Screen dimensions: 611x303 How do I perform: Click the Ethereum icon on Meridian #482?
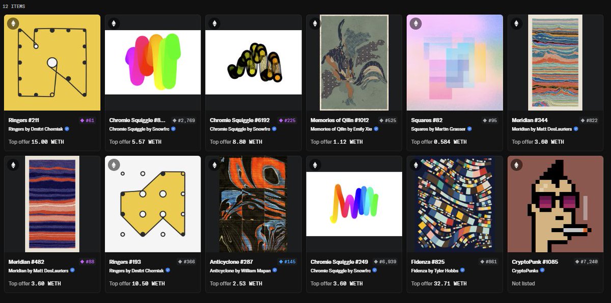[12, 164]
